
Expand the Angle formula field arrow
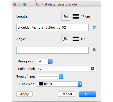94,50
